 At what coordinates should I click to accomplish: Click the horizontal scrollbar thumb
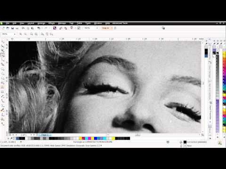point(137,135)
